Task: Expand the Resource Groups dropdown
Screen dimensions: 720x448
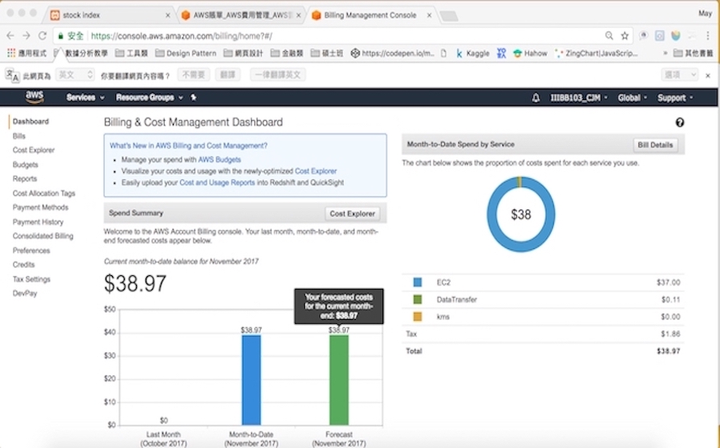Action: 150,98
